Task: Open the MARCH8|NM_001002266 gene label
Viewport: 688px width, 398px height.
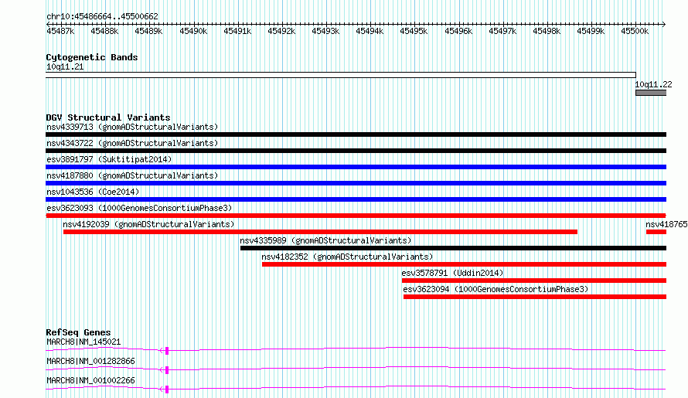Action: (x=90, y=380)
